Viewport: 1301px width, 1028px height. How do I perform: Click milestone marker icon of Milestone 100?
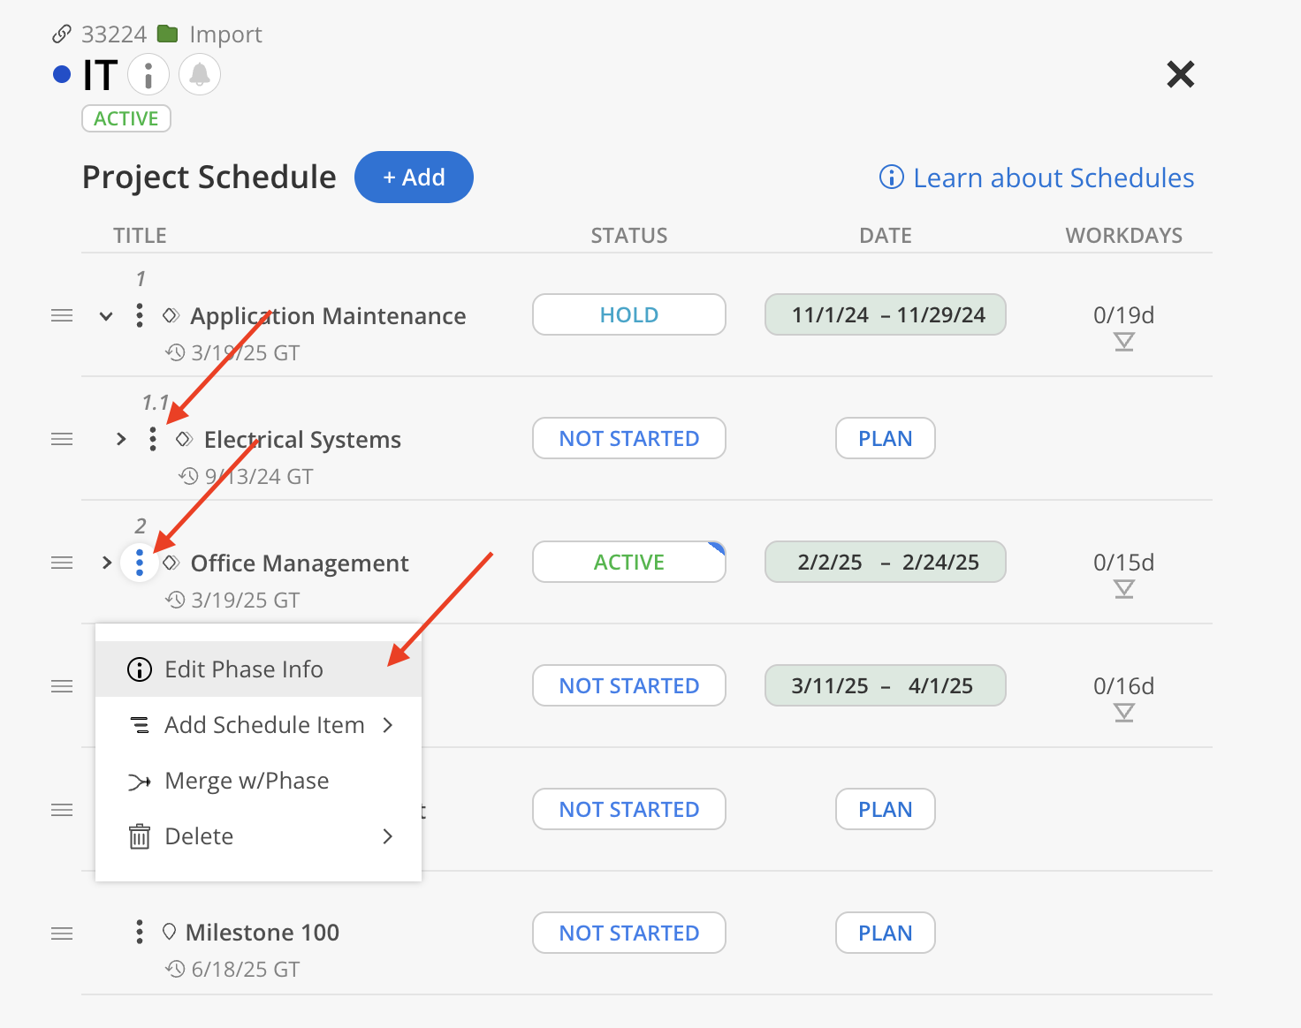pyautogui.click(x=169, y=932)
